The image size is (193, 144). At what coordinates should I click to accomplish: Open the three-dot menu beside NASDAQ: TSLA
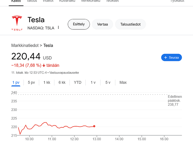(x=58, y=27)
